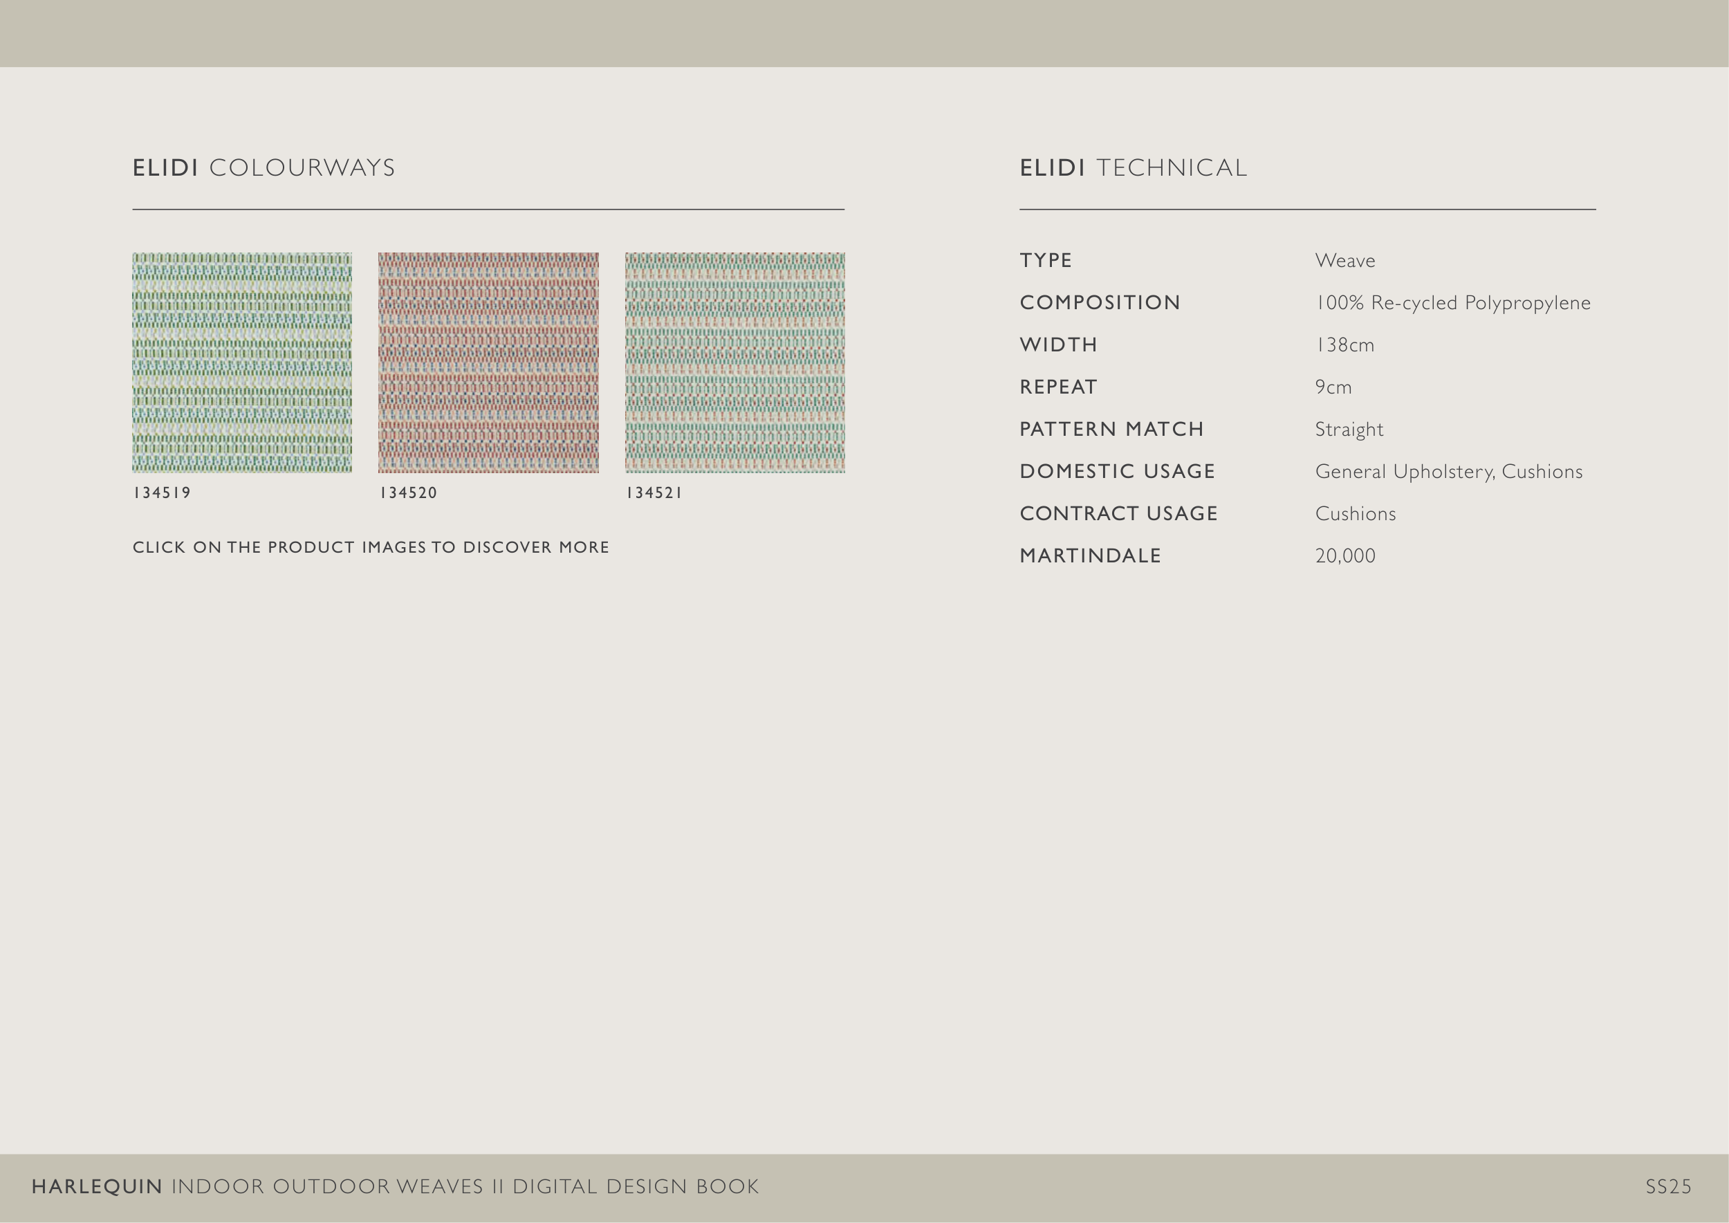Click the 134519 product code label
1729x1223 pixels.
point(162,493)
